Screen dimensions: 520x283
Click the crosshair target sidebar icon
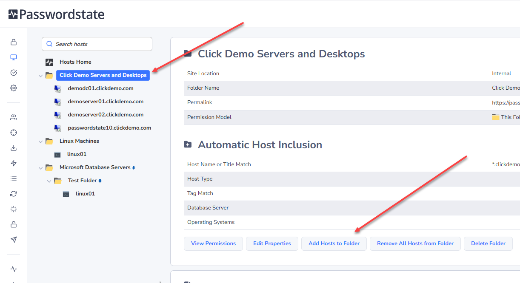coord(14,133)
